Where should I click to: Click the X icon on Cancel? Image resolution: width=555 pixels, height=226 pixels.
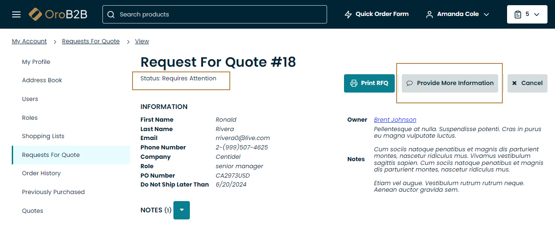(514, 84)
